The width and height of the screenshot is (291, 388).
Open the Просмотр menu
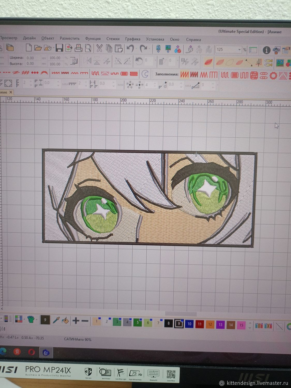point(9,38)
